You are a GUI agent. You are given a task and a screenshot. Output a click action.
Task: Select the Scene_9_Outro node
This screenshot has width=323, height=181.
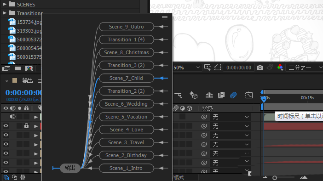click(x=127, y=27)
